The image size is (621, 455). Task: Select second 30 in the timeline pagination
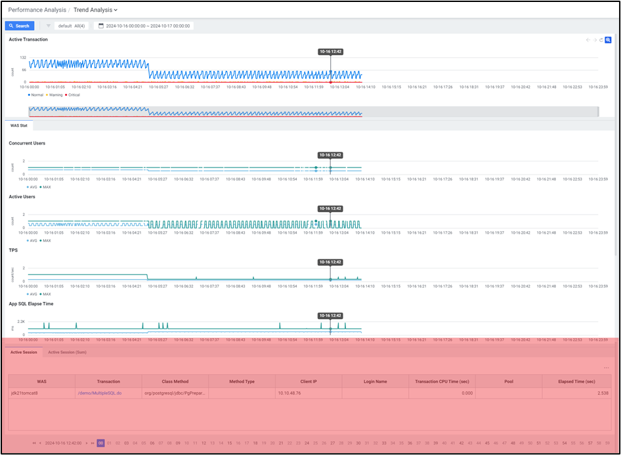point(358,443)
